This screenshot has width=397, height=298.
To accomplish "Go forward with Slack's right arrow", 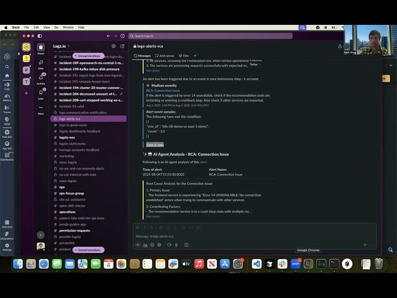I will coord(115,36).
